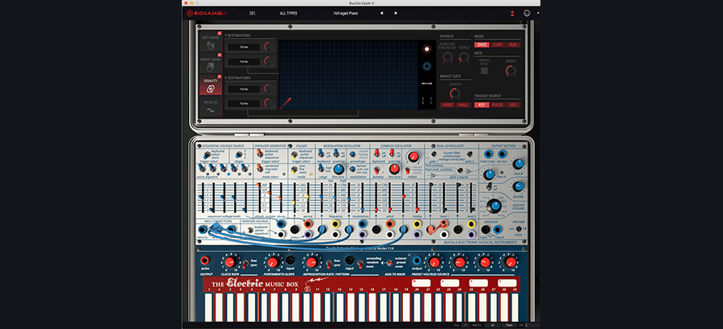The image size is (723, 329).
Task: Click the Portamento Slope red knob
Action: click(273, 261)
